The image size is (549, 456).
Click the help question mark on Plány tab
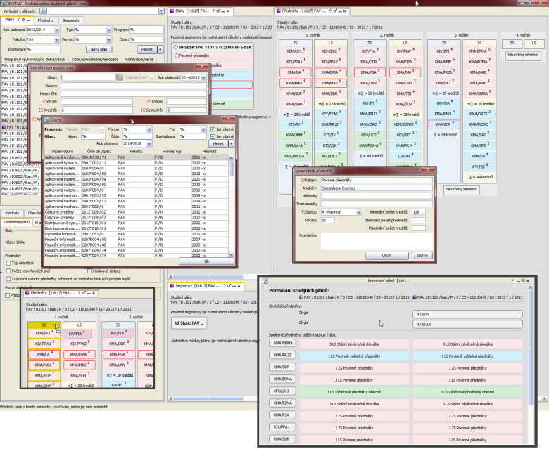pos(18,20)
